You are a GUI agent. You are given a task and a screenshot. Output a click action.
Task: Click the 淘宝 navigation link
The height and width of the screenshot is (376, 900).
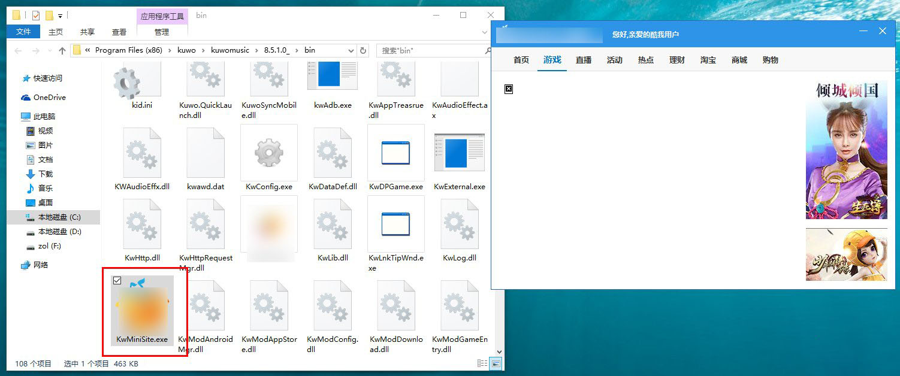(708, 60)
